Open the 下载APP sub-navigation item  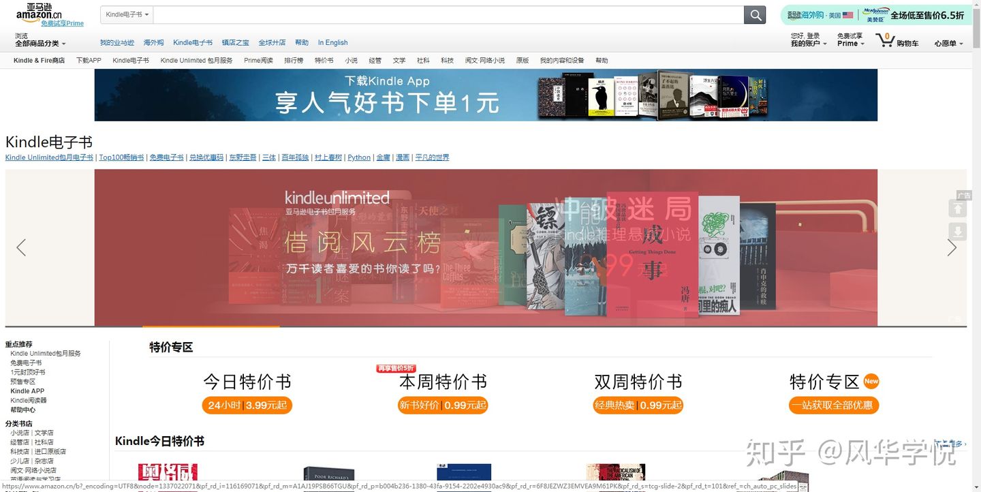tap(89, 61)
